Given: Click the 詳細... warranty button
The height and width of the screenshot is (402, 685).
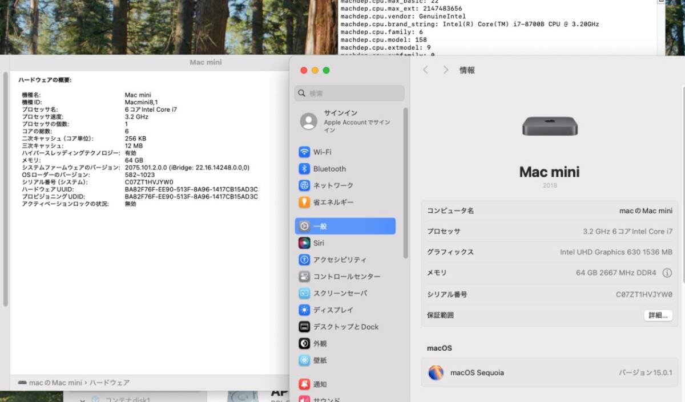Looking at the screenshot, I should point(658,315).
